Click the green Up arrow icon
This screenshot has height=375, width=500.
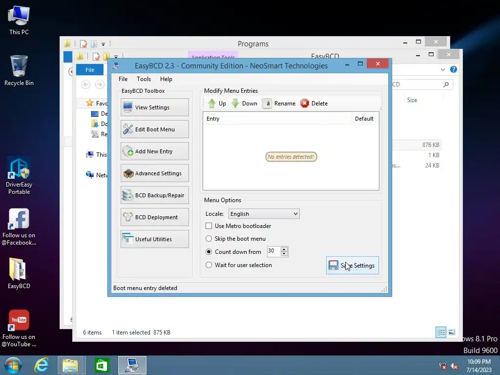[x=212, y=104]
